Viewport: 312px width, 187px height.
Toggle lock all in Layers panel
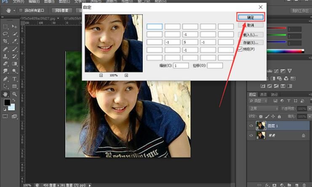279,116
